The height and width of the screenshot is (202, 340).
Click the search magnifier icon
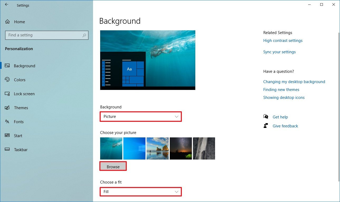click(84, 35)
